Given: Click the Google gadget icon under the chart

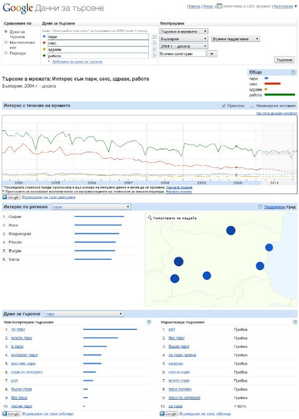Looking at the screenshot, I should pos(11,197).
